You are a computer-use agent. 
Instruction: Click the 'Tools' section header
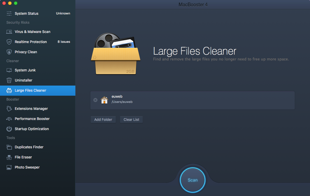[x=11, y=138]
